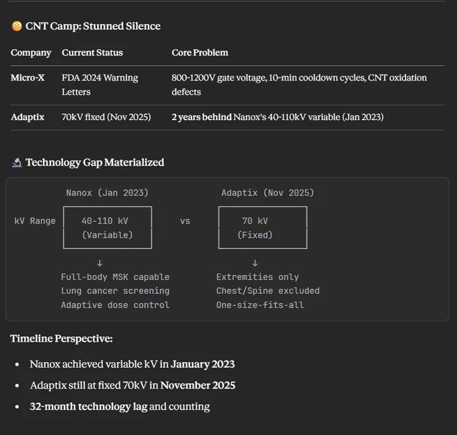Click the bold 'January 2023' text
Viewport: 457px width, 435px height.
click(x=203, y=365)
